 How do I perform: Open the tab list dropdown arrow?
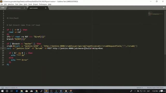[x=164, y=7]
